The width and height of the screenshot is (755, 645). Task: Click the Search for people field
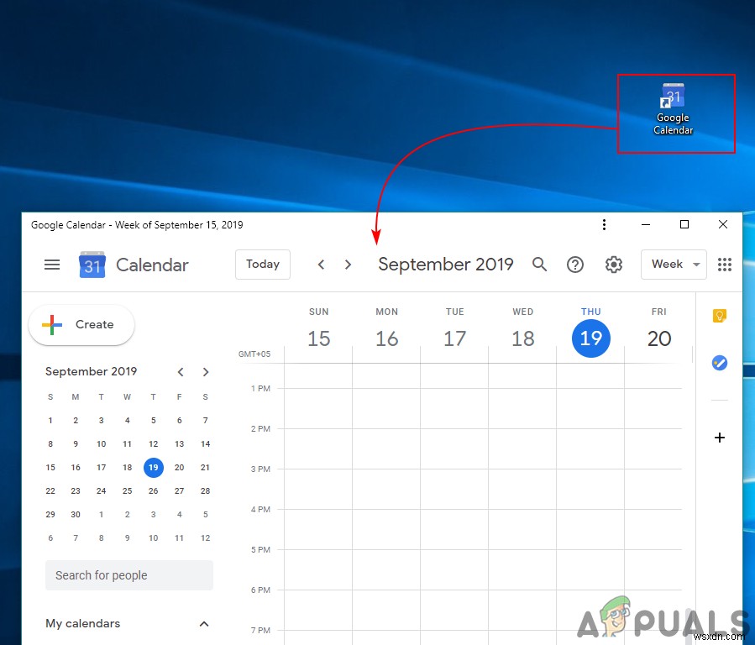click(x=128, y=575)
